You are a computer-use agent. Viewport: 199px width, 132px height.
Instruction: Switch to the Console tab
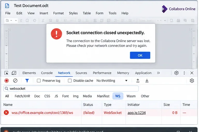click(47, 73)
